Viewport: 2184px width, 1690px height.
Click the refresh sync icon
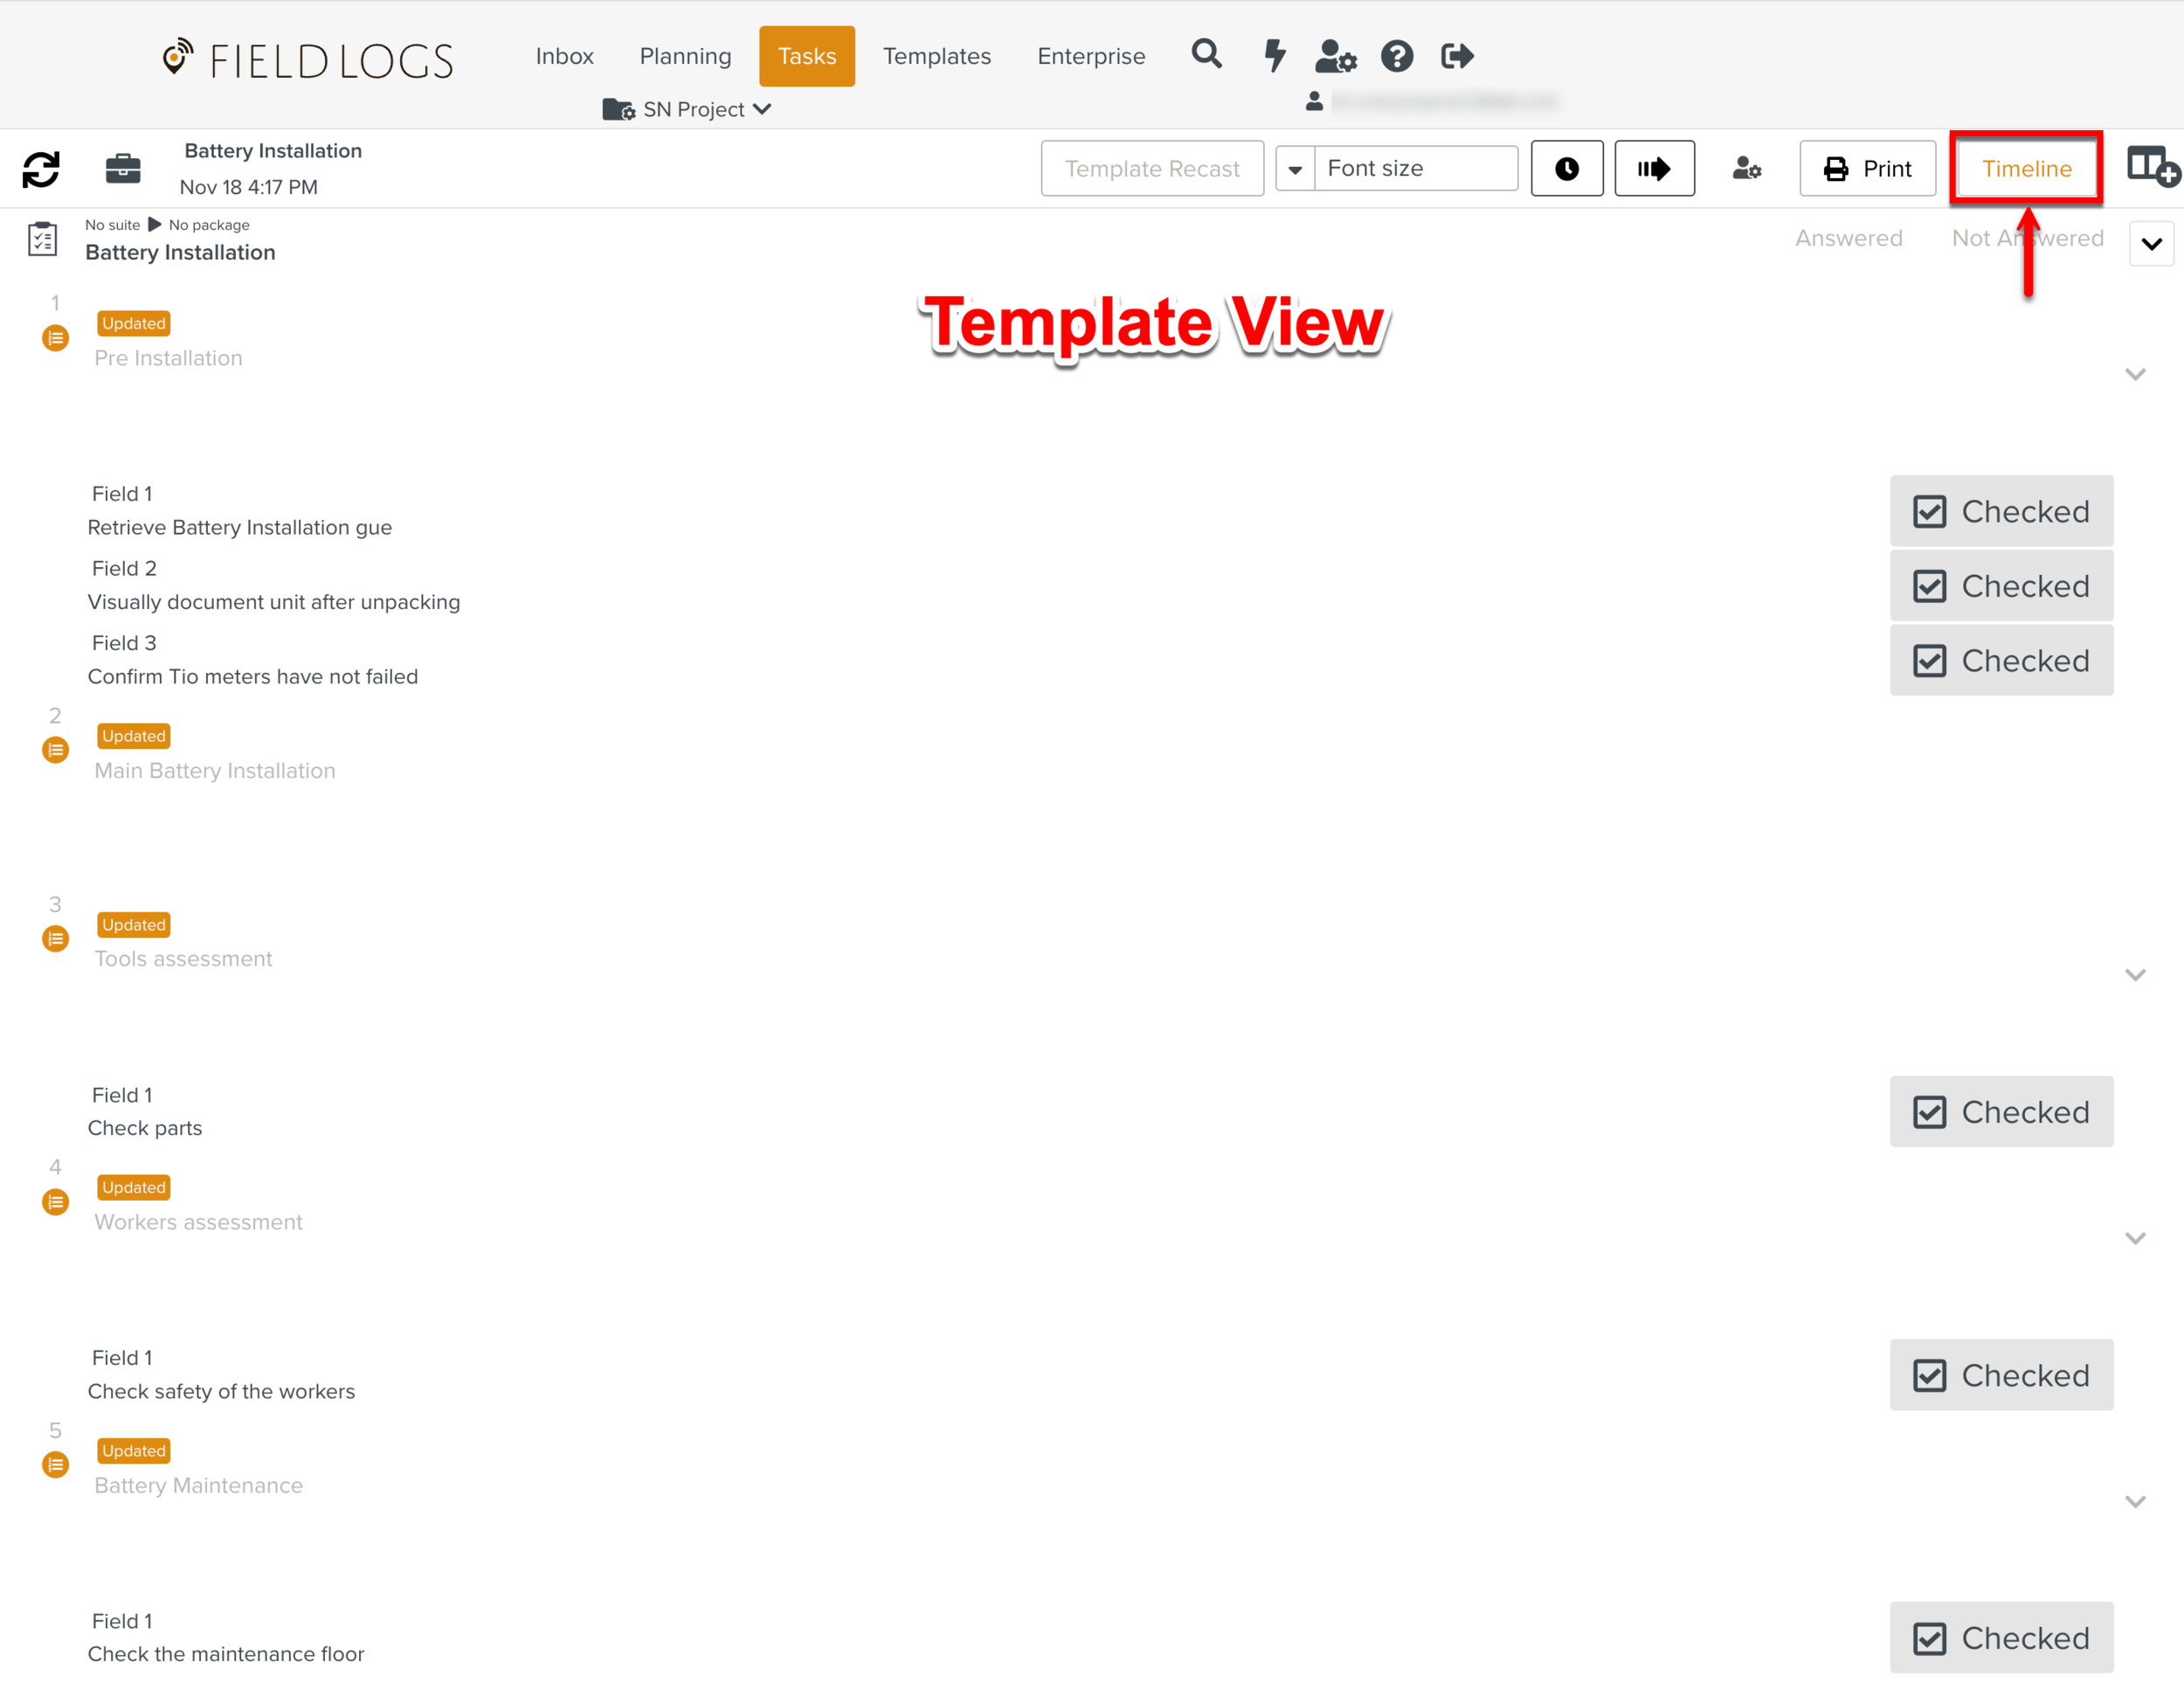tap(41, 169)
